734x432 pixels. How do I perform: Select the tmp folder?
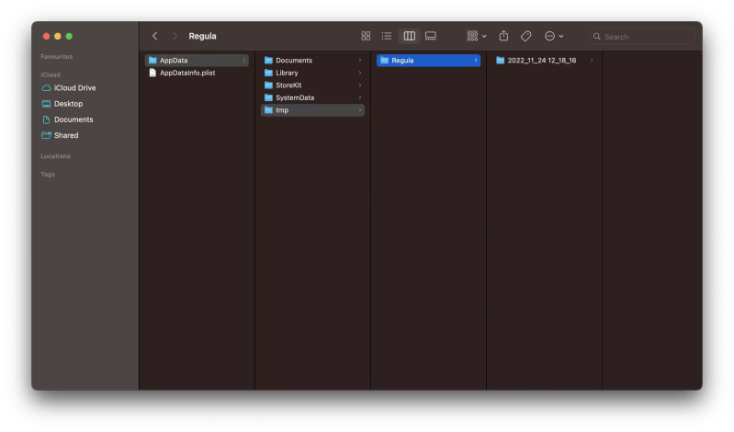click(312, 110)
